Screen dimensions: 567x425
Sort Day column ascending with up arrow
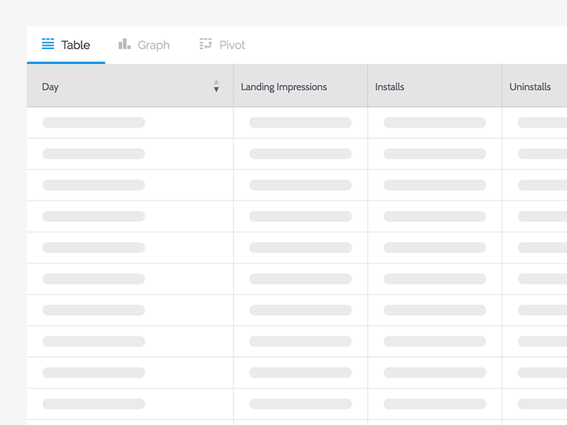pos(216,82)
